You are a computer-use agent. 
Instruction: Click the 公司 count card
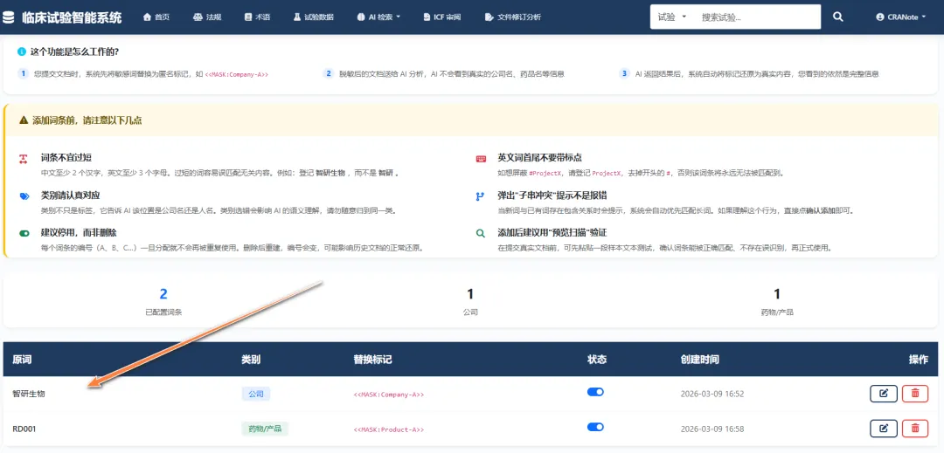pyautogui.click(x=470, y=302)
